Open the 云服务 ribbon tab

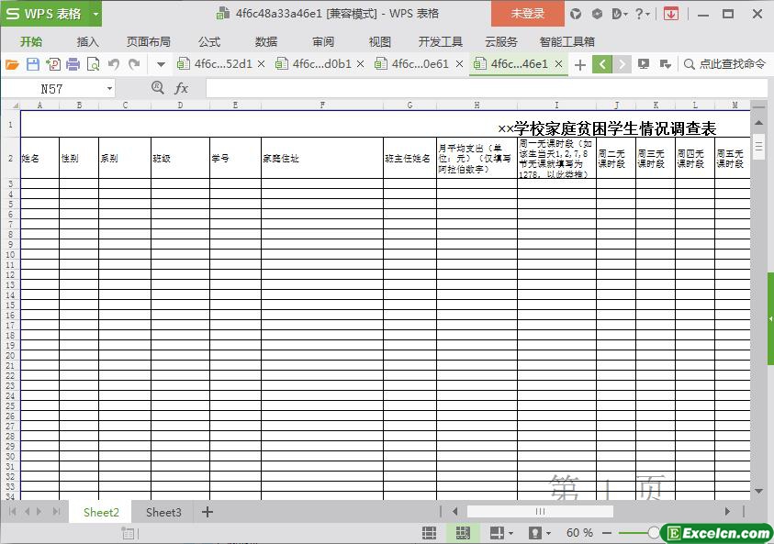pos(501,42)
